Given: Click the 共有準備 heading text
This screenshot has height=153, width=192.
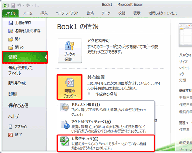Looking at the screenshot, I should click(96, 77).
